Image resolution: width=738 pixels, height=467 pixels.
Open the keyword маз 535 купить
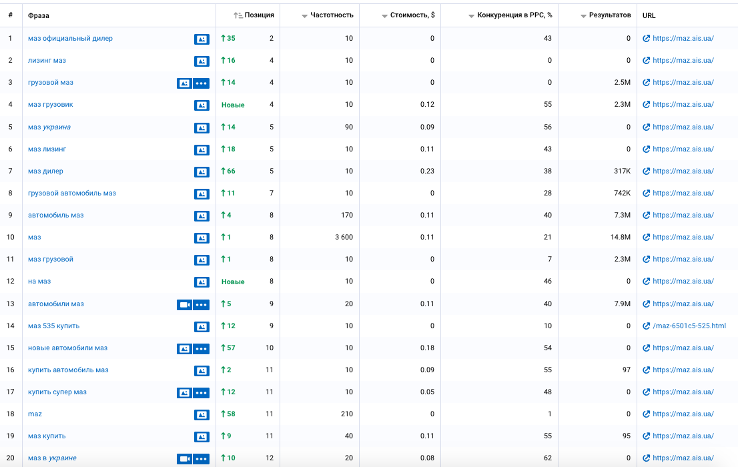[53, 326]
